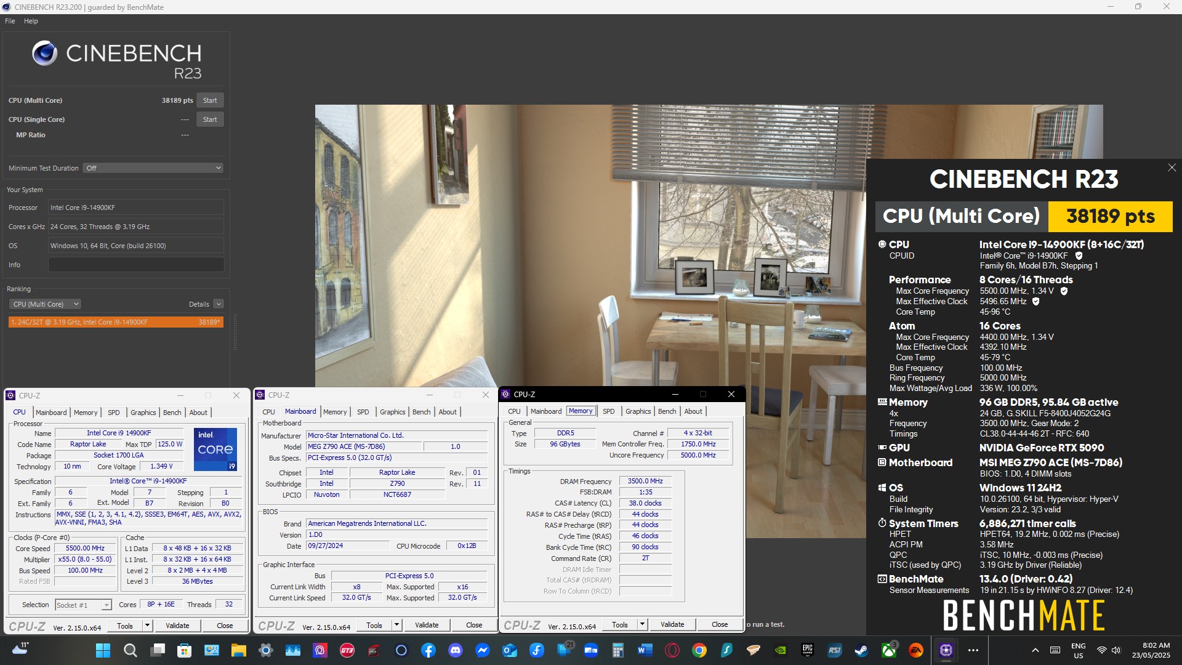Open Tools dropdown arrow in CPU-Z Memory window
Screen dimensions: 1182x665
point(642,624)
